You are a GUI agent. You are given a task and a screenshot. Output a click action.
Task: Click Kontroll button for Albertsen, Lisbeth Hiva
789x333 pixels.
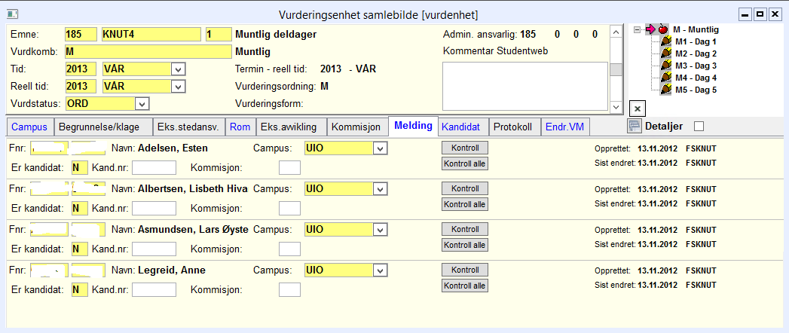coord(465,188)
